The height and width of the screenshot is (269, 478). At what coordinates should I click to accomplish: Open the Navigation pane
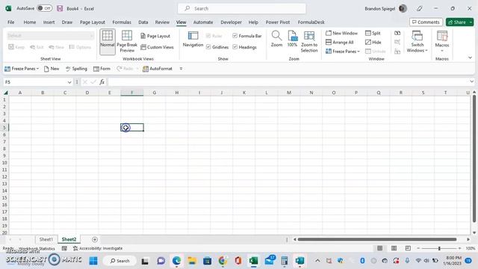193,39
